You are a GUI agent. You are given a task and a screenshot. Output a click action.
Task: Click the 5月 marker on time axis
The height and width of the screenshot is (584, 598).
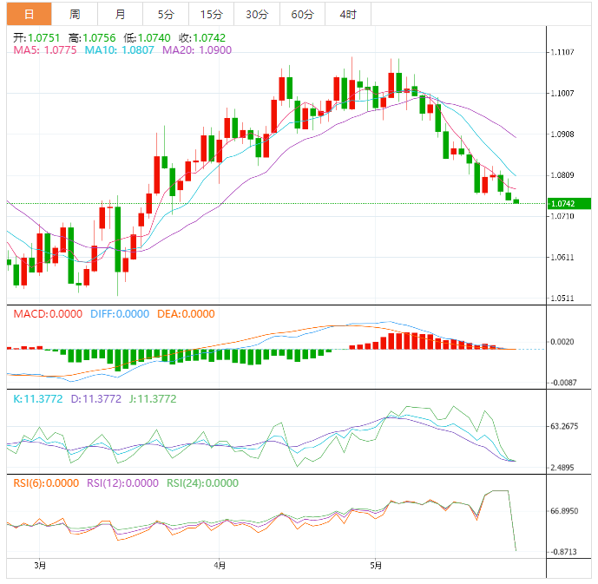tap(375, 567)
